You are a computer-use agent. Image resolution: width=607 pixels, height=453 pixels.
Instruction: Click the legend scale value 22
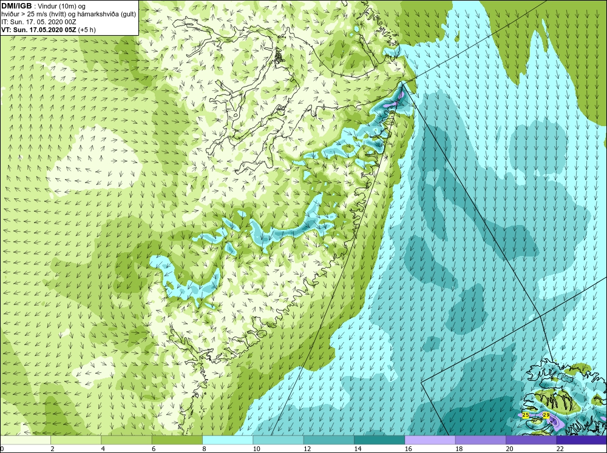click(x=560, y=449)
